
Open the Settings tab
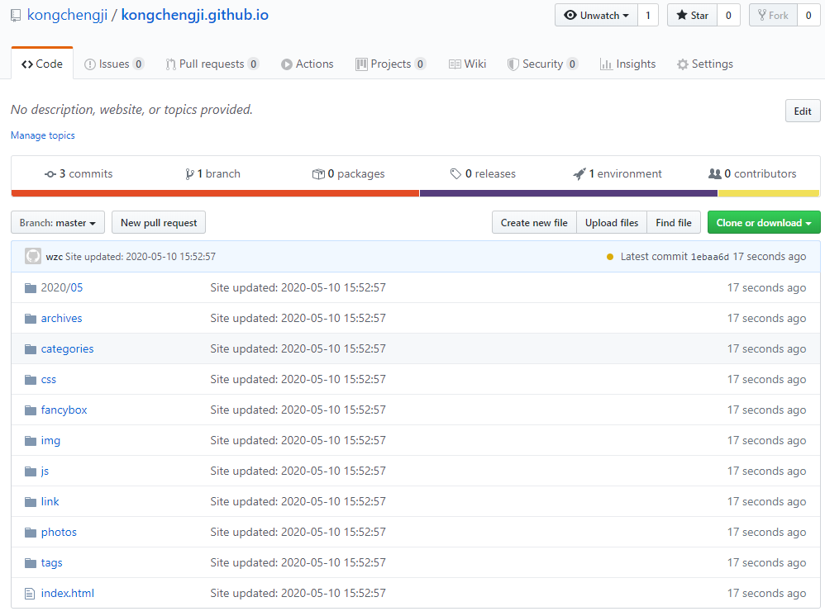[705, 64]
